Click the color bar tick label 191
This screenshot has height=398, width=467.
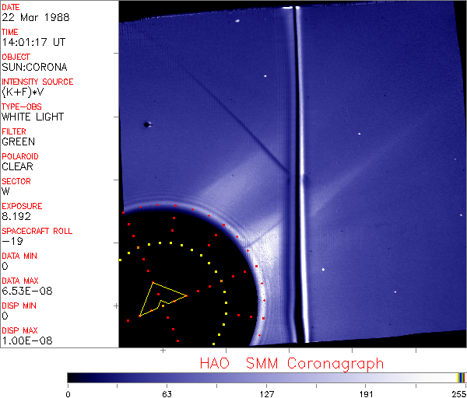(x=366, y=394)
